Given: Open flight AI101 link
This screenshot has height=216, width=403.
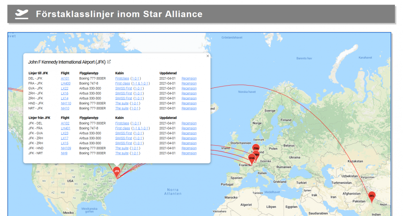Looking at the screenshot, I should (65, 78).
